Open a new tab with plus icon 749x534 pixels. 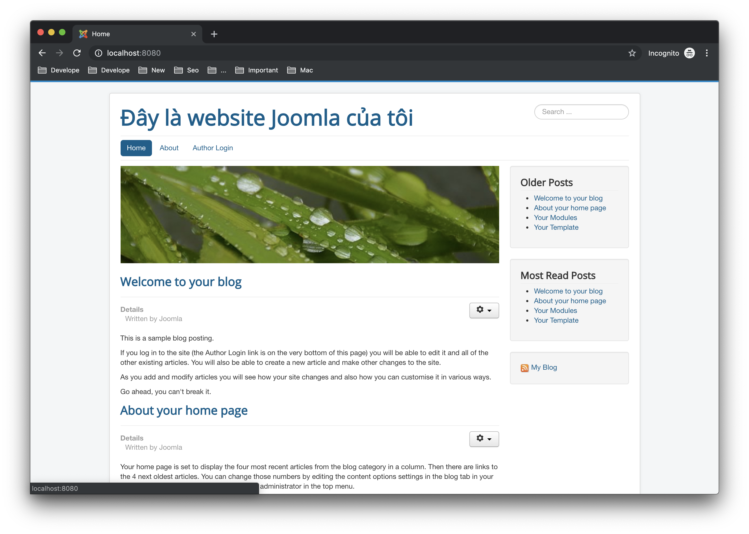[214, 34]
